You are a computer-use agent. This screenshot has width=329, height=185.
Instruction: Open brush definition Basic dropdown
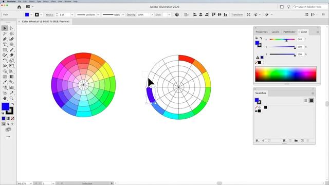[x=123, y=15]
